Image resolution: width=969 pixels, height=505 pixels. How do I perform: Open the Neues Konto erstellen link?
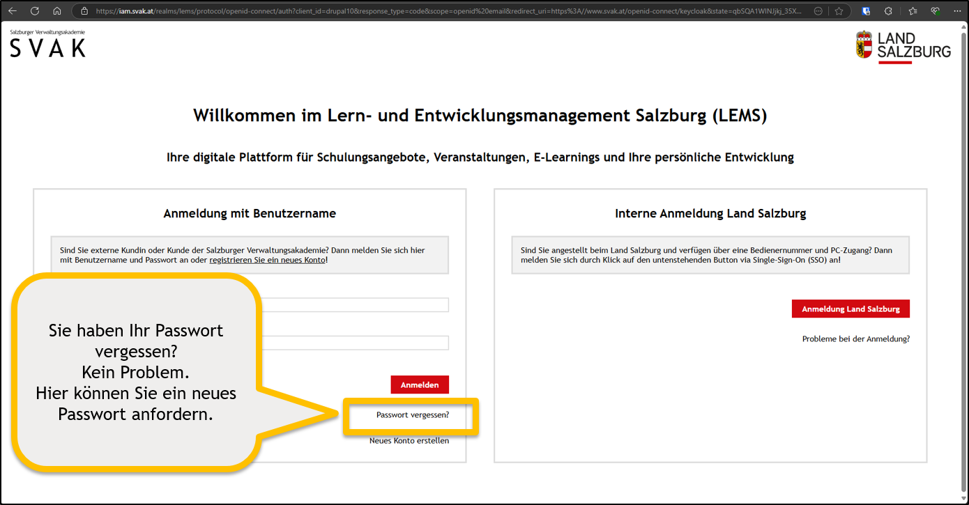pos(409,440)
